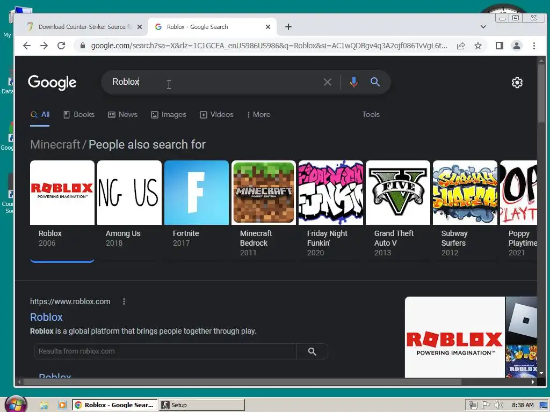Open a new tab with plus button
550x412 pixels.
click(x=288, y=27)
